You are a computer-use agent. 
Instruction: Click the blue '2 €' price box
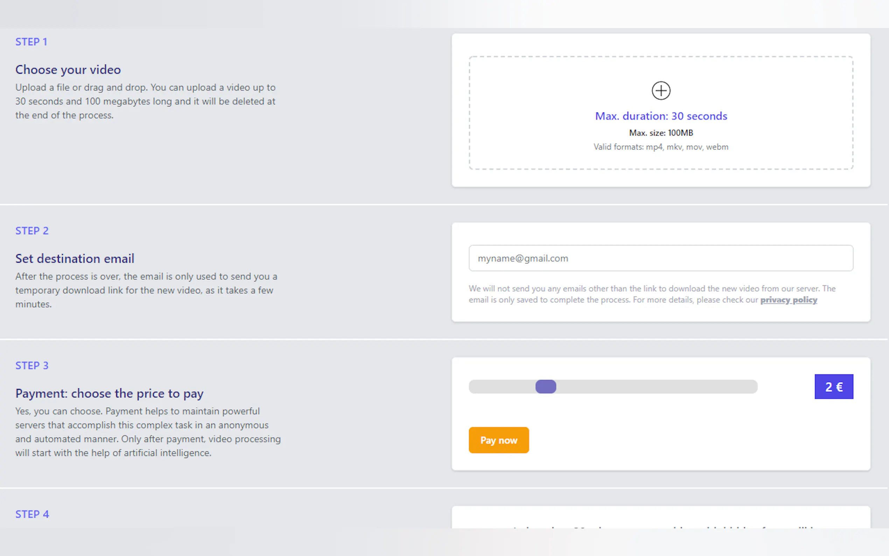pyautogui.click(x=833, y=387)
